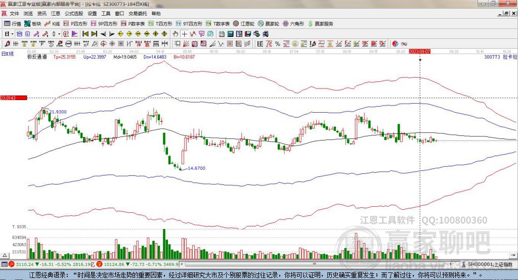
Task: Move left with black arrow
Action: click(x=103, y=34)
